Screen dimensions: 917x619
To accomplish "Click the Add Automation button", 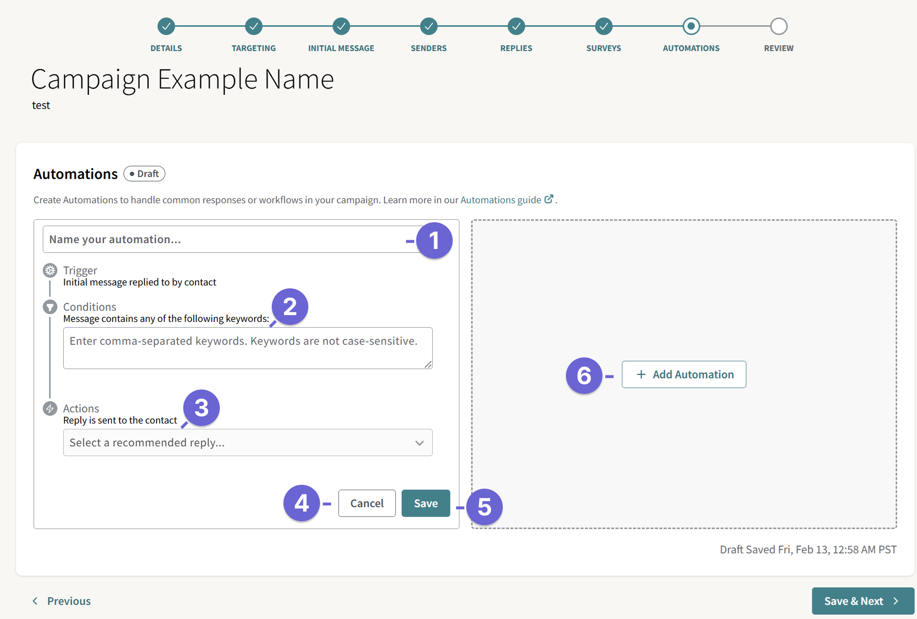I will 684,374.
